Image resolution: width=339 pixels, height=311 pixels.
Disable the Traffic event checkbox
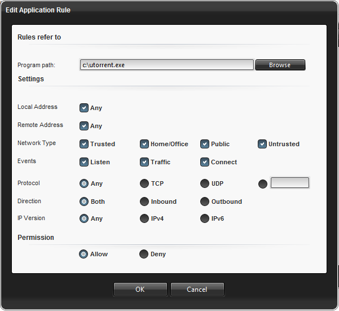(144, 162)
